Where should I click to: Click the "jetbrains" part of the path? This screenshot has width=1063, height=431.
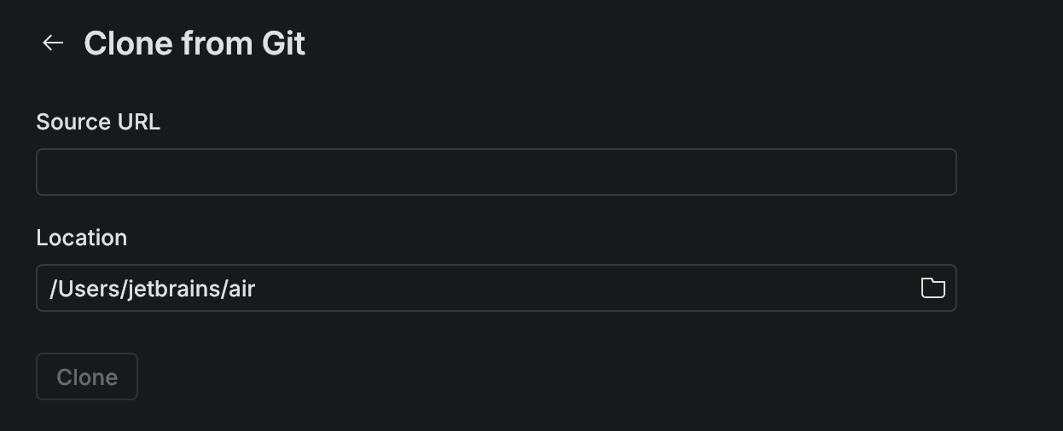(174, 289)
